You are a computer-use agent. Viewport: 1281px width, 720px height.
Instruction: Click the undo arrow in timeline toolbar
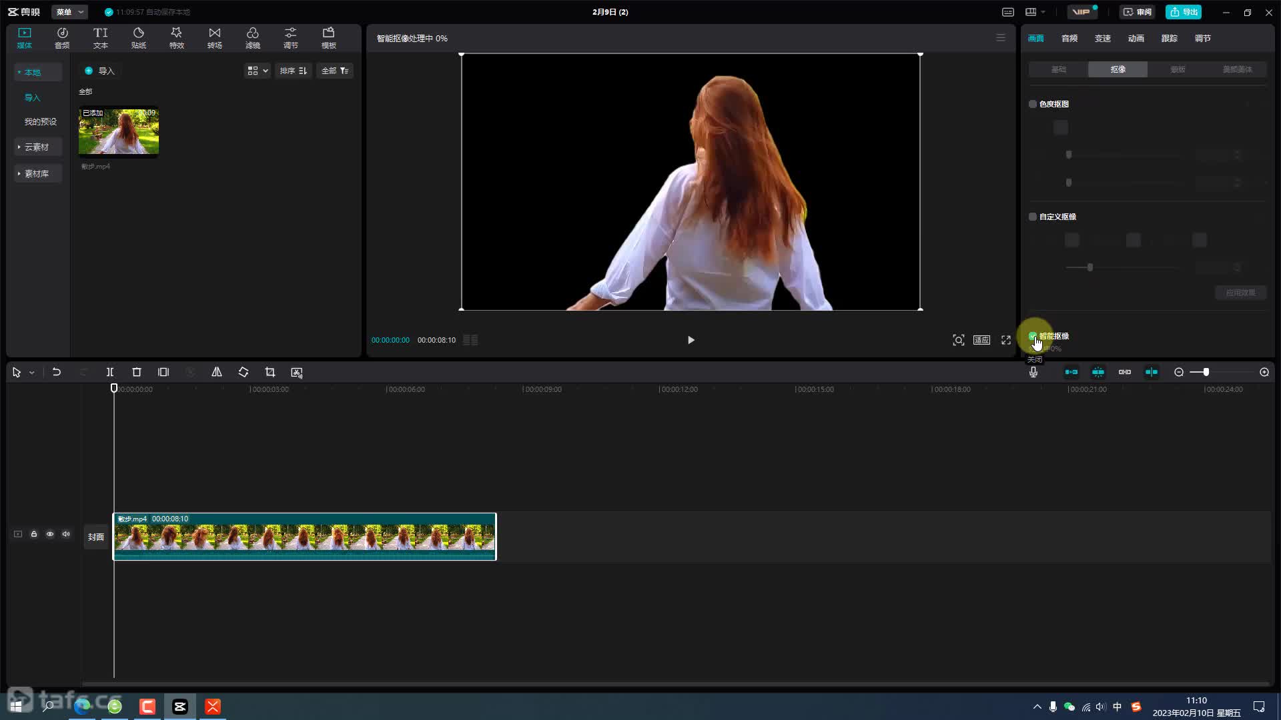pos(57,372)
